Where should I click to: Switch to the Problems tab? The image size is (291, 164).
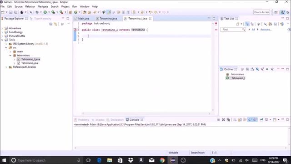tap(82, 120)
